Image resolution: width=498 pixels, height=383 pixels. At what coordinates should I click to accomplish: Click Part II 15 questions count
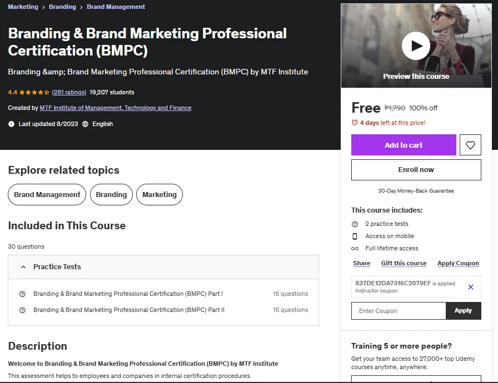coord(290,310)
